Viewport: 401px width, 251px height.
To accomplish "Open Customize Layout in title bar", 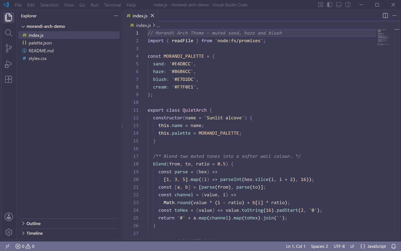I will [321, 5].
